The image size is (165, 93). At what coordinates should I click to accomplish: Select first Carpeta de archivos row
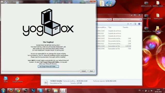point(114,31)
